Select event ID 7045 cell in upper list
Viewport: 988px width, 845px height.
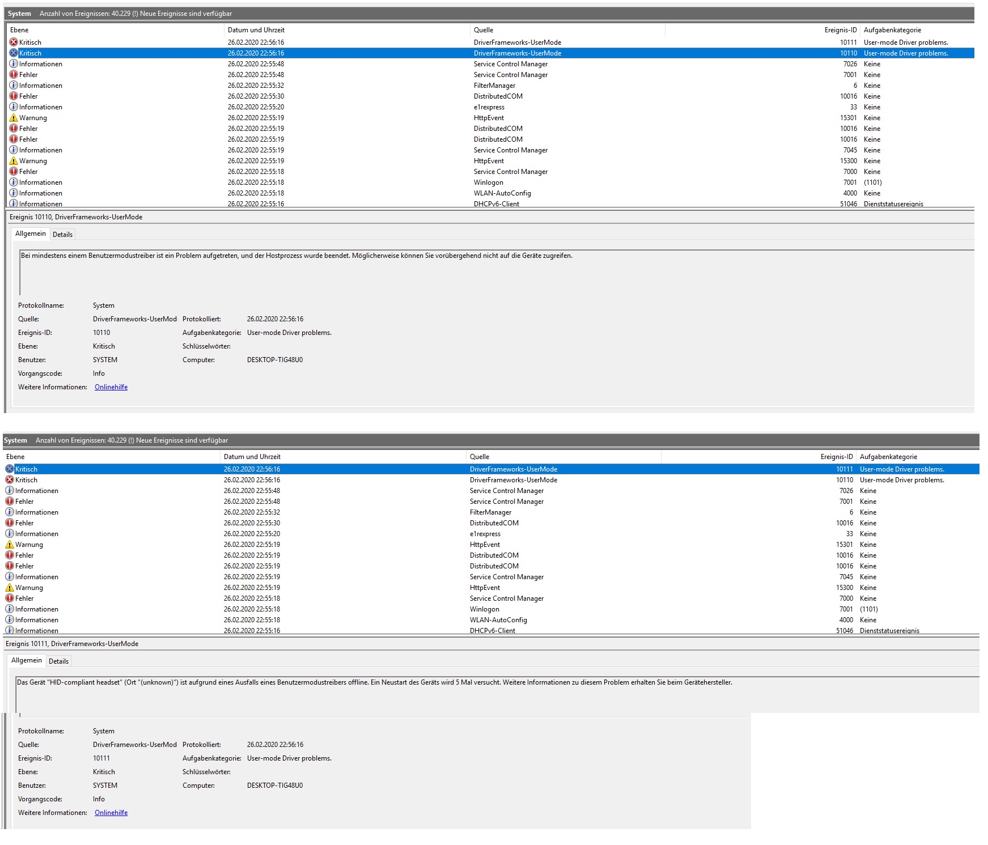pyautogui.click(x=850, y=150)
